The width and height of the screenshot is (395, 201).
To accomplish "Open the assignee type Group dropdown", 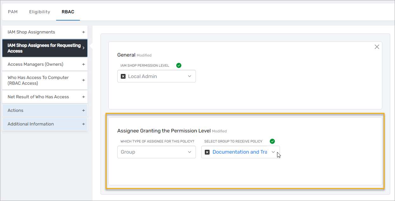I will click(x=189, y=152).
